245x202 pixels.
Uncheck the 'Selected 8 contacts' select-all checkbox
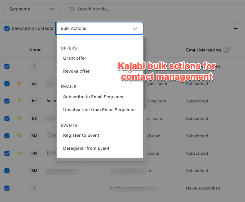tap(7, 28)
